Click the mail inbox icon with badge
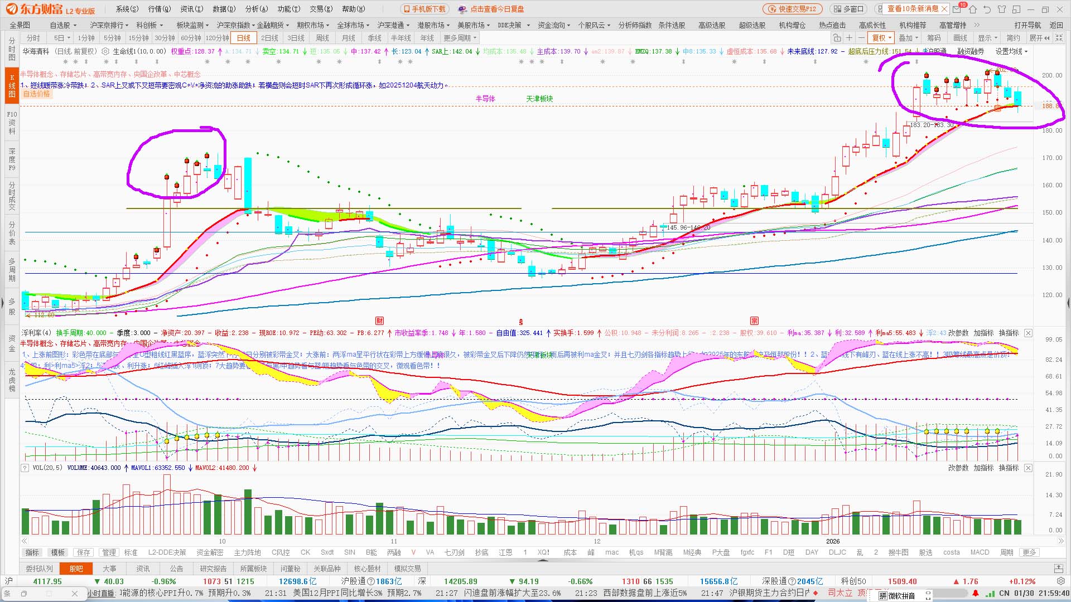 click(958, 9)
